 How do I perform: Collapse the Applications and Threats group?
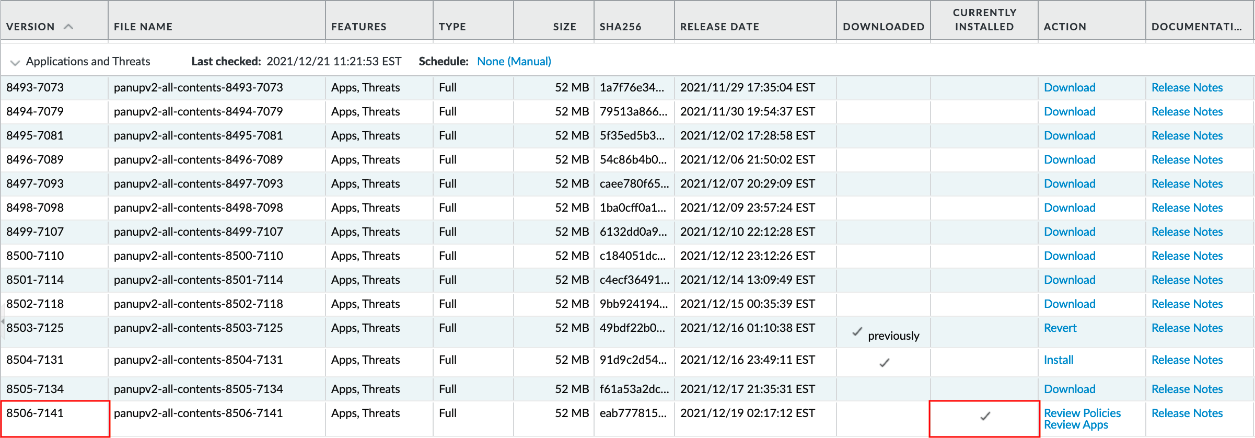(x=15, y=62)
